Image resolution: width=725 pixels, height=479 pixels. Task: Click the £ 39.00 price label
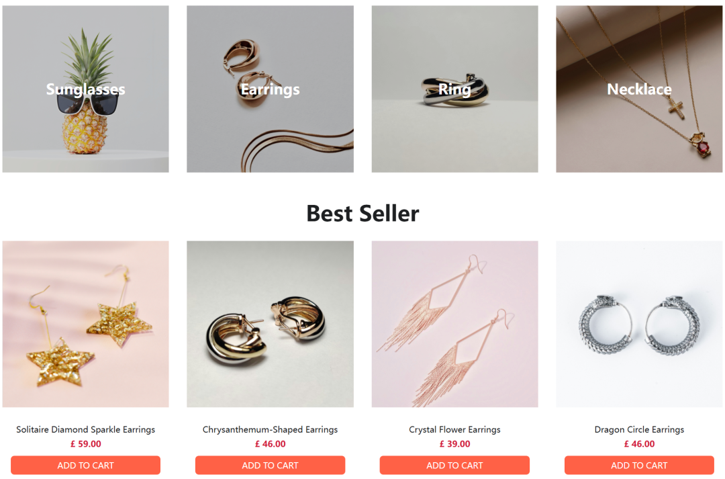(454, 444)
